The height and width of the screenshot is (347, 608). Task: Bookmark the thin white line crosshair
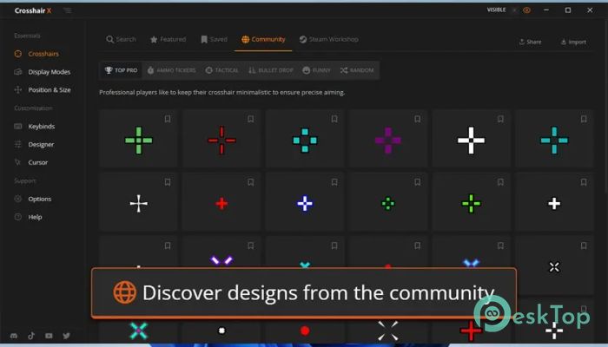[x=168, y=182]
